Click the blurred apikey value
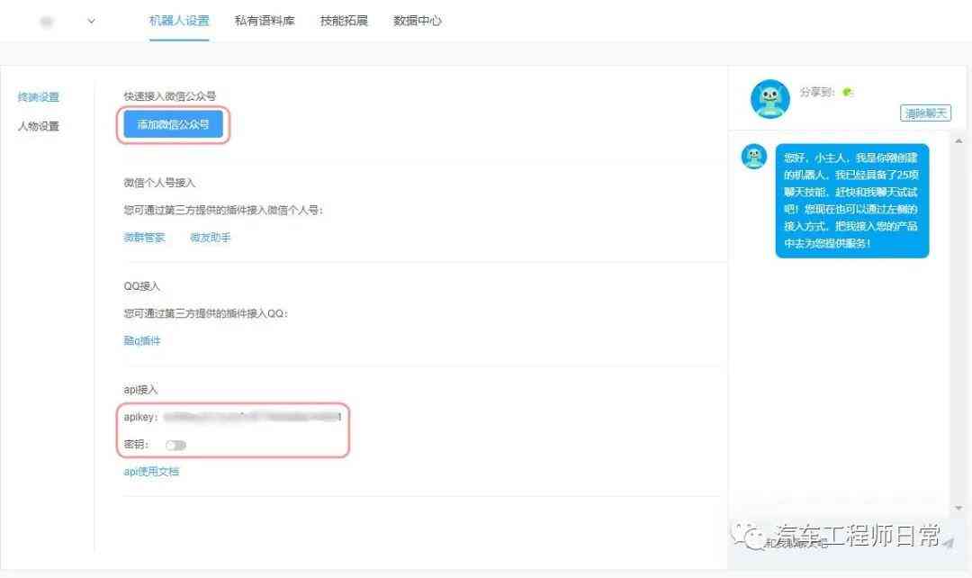The width and height of the screenshot is (972, 578). pos(252,417)
